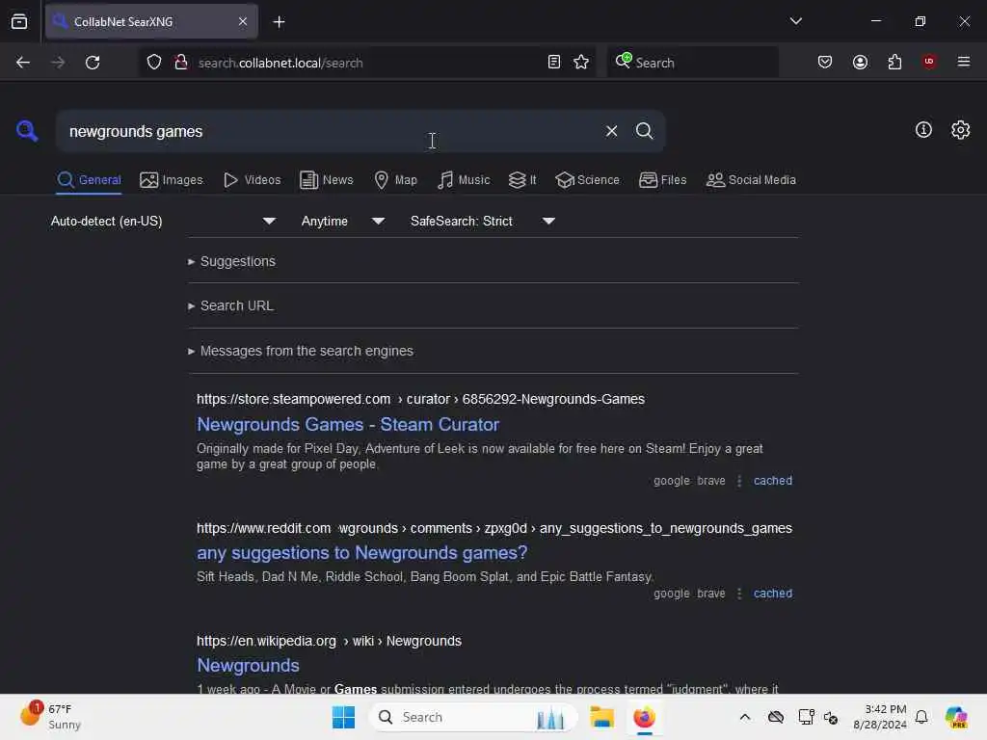Clear the search query with the X icon
The width and height of the screenshot is (987, 740).
(611, 131)
